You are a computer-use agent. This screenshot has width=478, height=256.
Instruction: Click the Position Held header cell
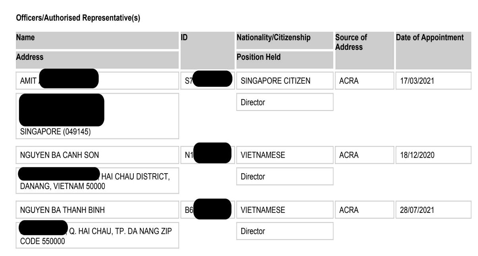click(285, 59)
